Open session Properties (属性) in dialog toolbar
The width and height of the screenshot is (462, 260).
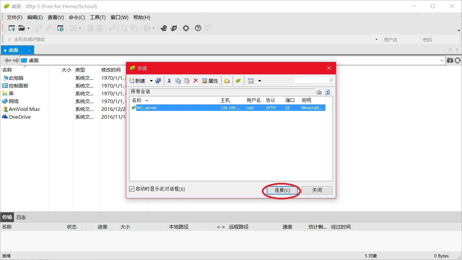coord(210,81)
